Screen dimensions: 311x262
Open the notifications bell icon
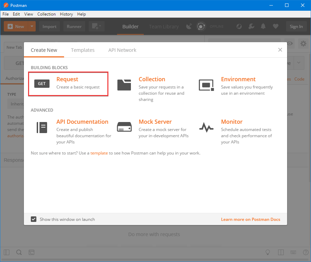click(x=263, y=26)
